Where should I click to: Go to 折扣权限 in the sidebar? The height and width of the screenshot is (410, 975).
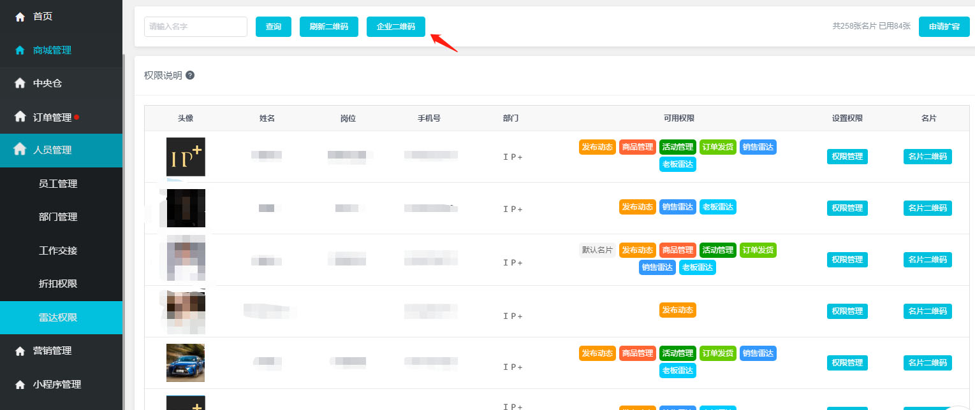pyautogui.click(x=58, y=284)
